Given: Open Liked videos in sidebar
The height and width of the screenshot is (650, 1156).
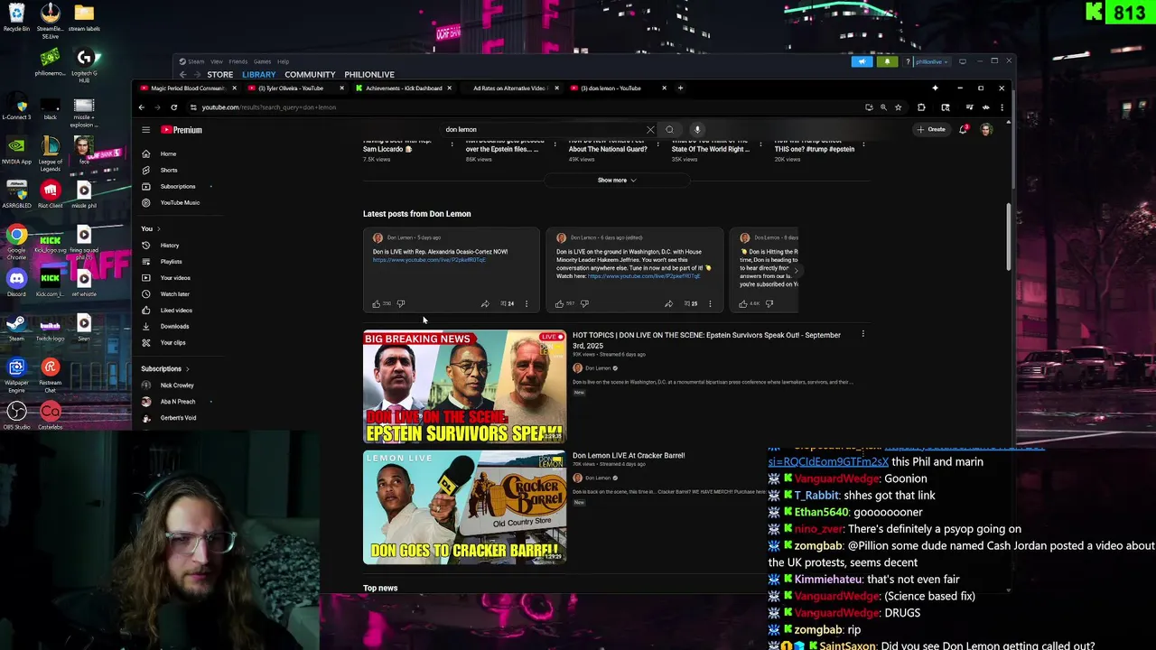Looking at the screenshot, I should [x=176, y=311].
